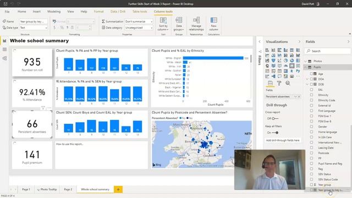
Task: Open the Fields well tab
Action: click(x=270, y=83)
